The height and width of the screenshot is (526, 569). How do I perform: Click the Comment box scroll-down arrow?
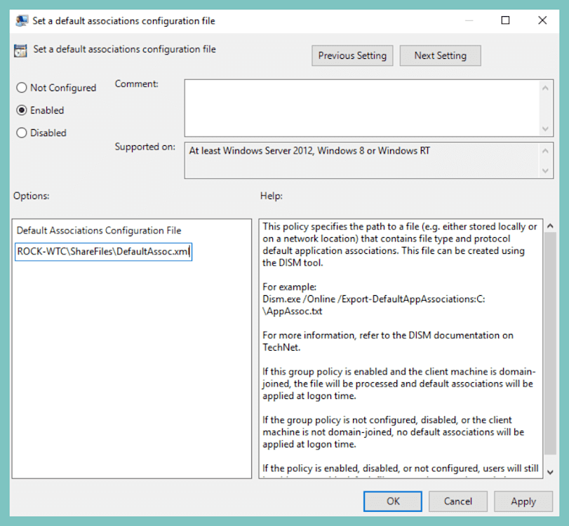(547, 129)
